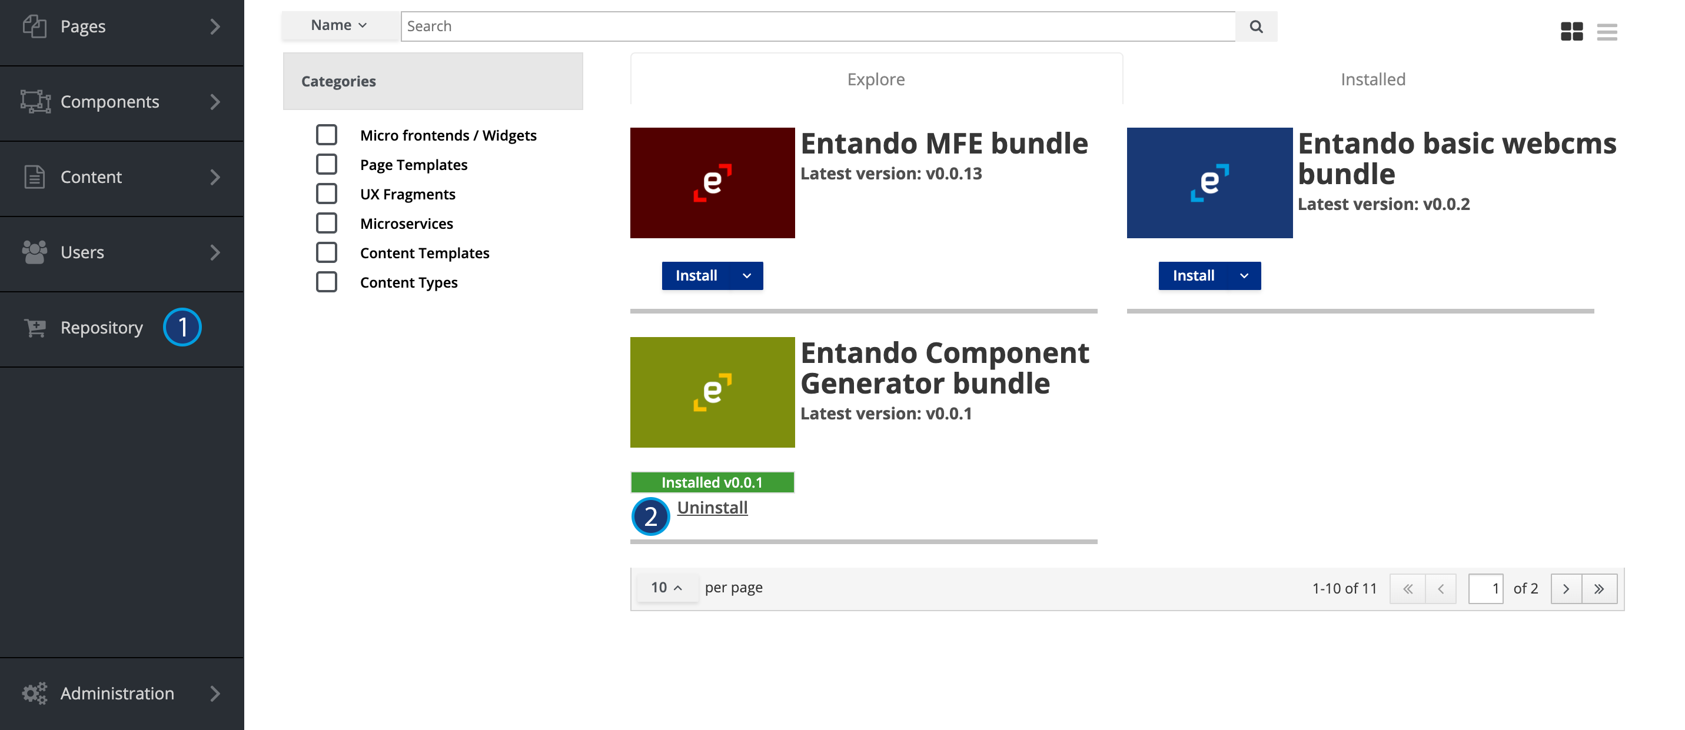Viewport: 1685px width, 730px height.
Task: Expand the Users menu chevron
Action: tap(215, 252)
